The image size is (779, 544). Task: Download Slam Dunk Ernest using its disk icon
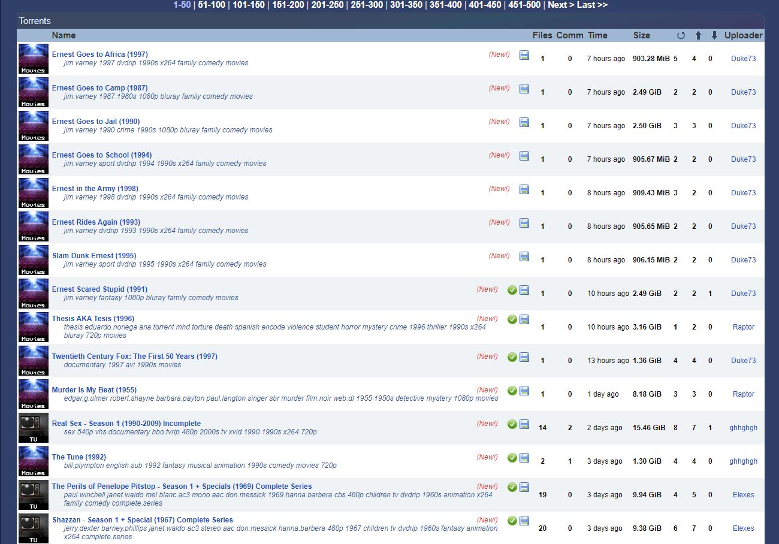[524, 256]
